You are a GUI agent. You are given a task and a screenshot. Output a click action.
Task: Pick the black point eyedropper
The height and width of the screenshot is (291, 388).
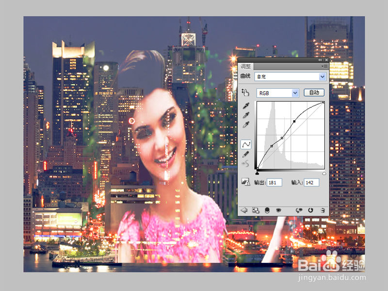tap(246, 106)
